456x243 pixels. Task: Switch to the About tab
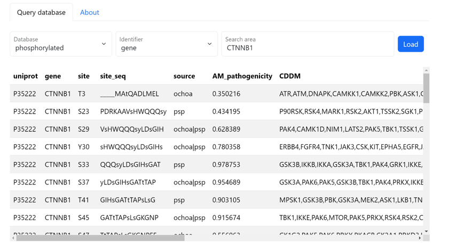click(90, 12)
